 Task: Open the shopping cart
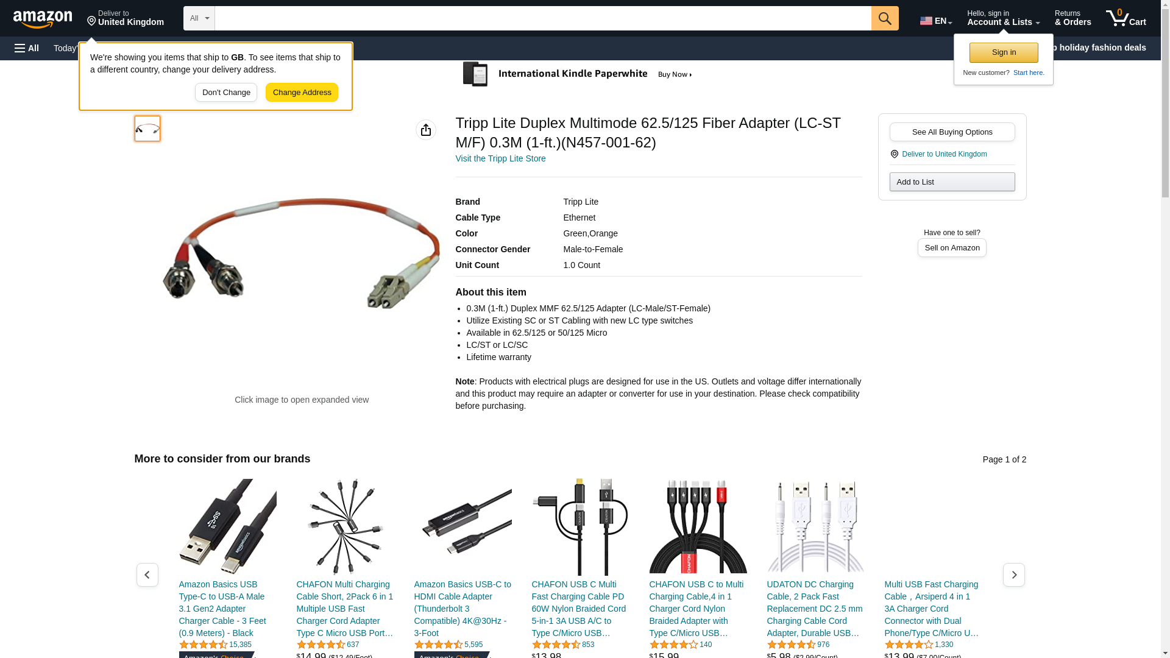1126,18
